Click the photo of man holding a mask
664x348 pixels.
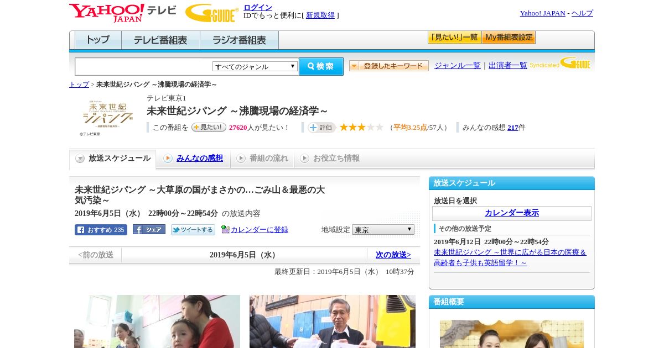coord(333,321)
